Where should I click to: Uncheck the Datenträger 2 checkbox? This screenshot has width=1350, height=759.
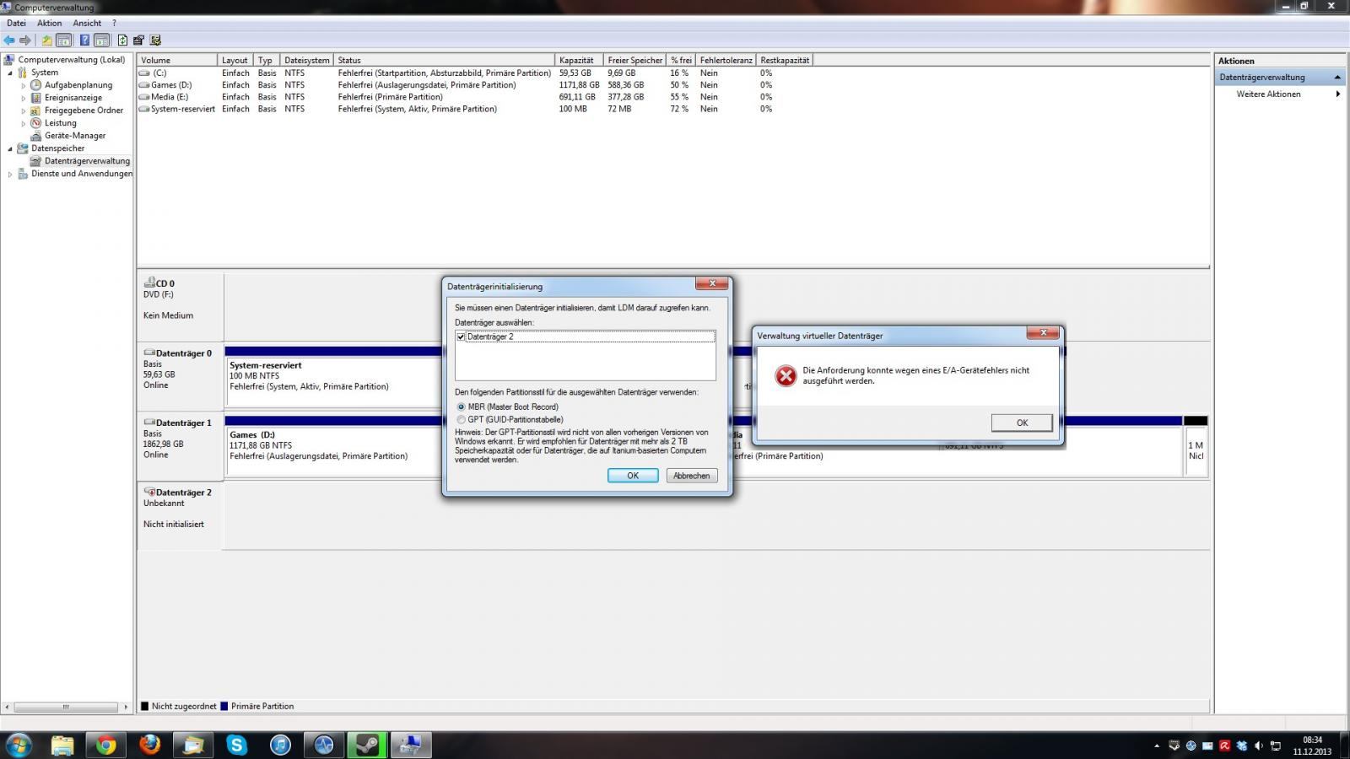(x=461, y=336)
